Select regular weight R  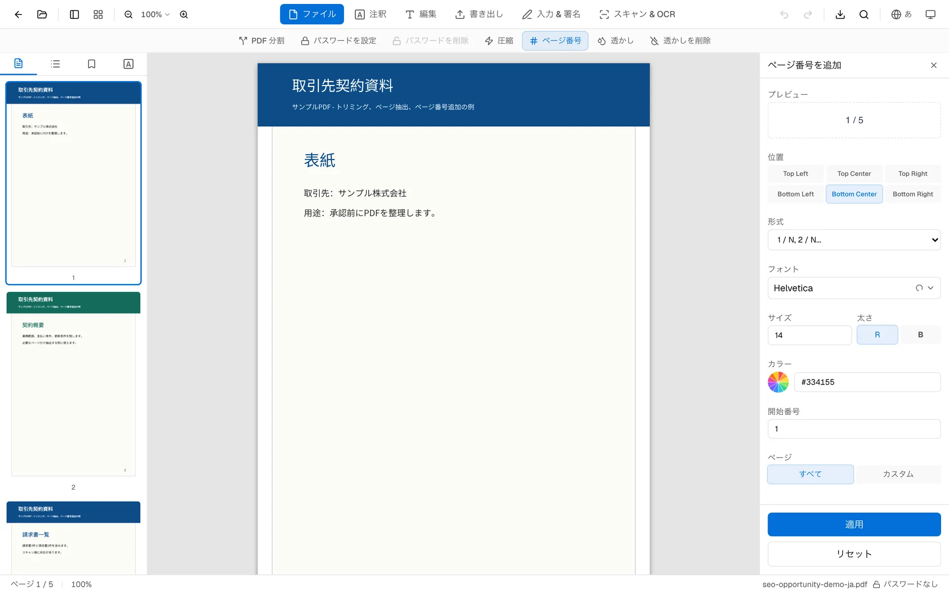(x=877, y=335)
